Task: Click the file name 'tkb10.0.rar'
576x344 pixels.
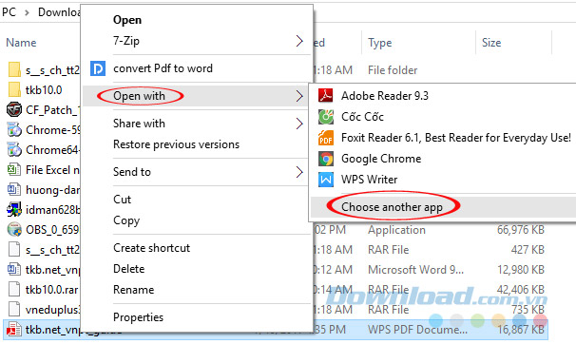Action: point(51,290)
